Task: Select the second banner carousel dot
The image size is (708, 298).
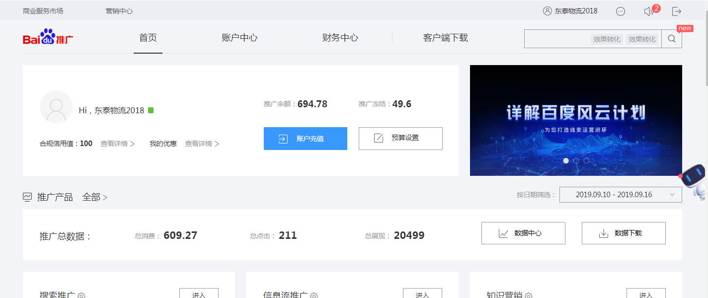Action: tap(576, 161)
